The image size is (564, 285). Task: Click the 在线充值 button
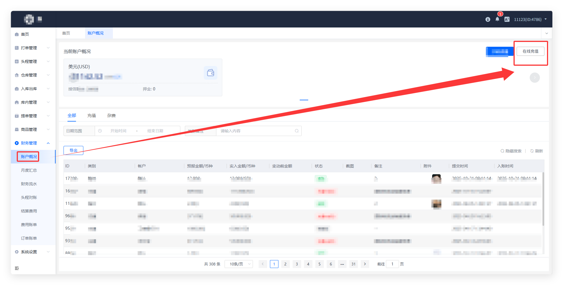[x=530, y=51]
